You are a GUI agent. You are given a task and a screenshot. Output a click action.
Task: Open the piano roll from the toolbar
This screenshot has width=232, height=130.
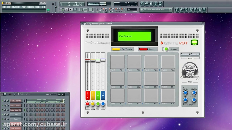151,4
